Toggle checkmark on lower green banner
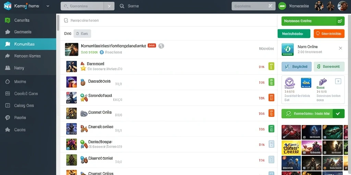This screenshot has height=175, width=351. (338, 113)
